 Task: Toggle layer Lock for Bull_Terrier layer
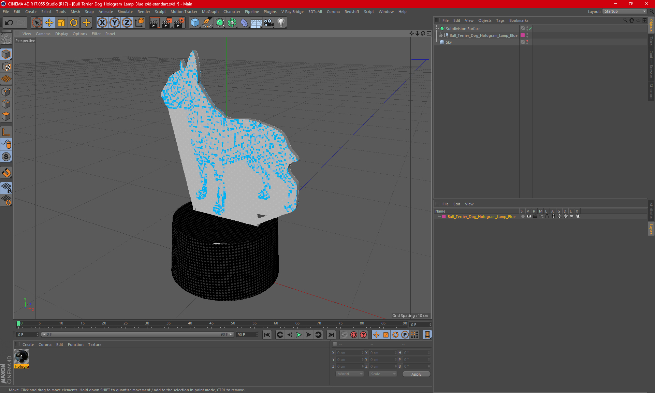[x=547, y=216]
